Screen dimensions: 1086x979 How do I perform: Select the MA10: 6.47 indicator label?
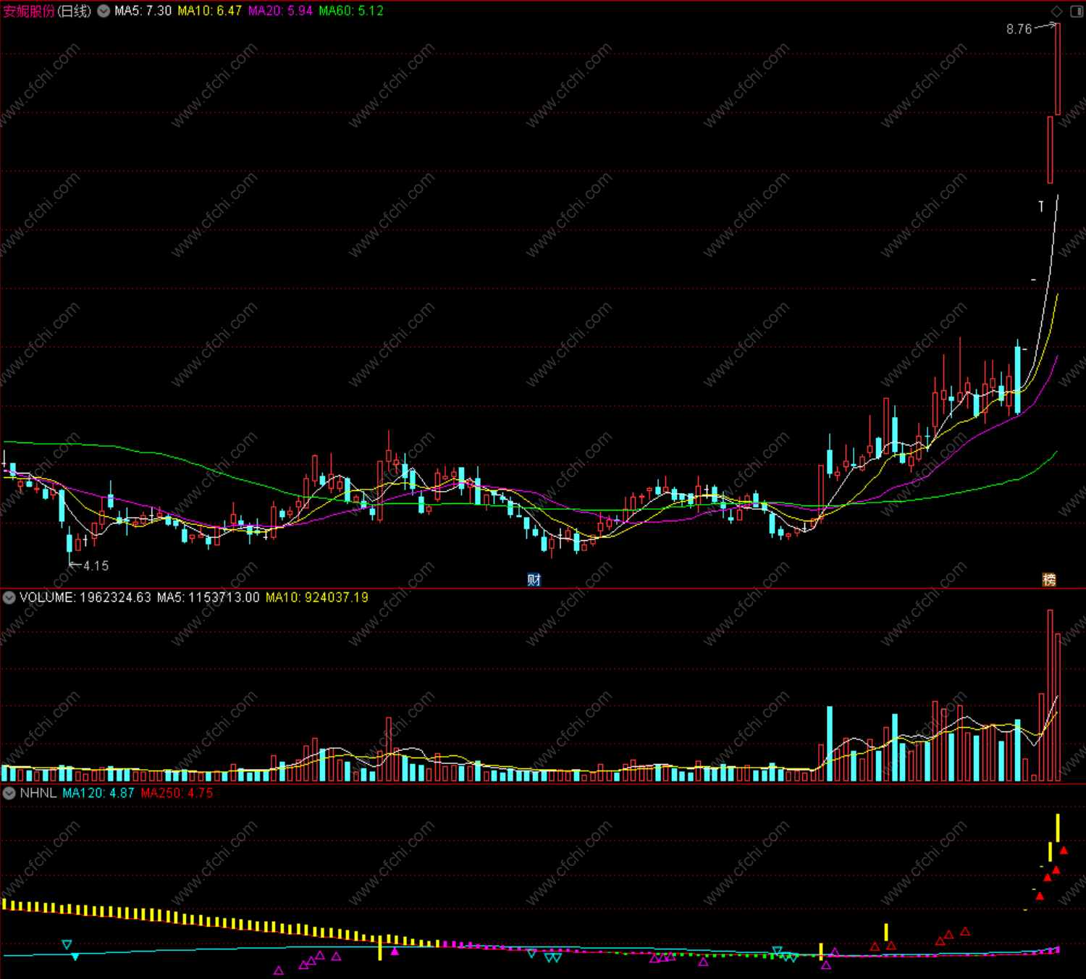click(209, 11)
